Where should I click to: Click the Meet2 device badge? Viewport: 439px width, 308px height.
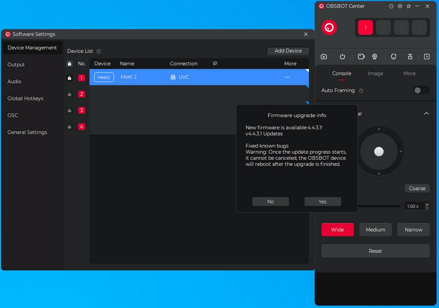104,77
